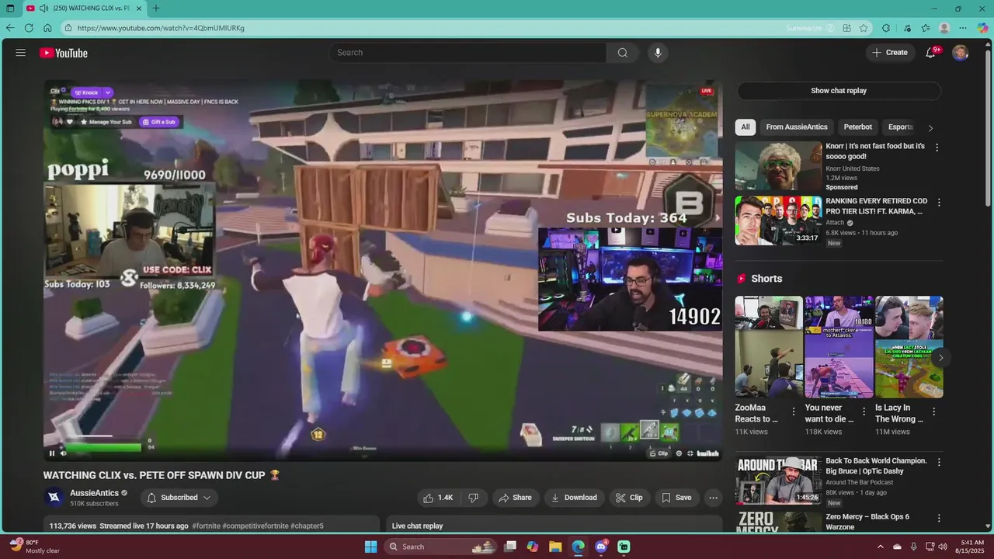Show next Shorts with right arrow
994x559 pixels.
tap(940, 358)
